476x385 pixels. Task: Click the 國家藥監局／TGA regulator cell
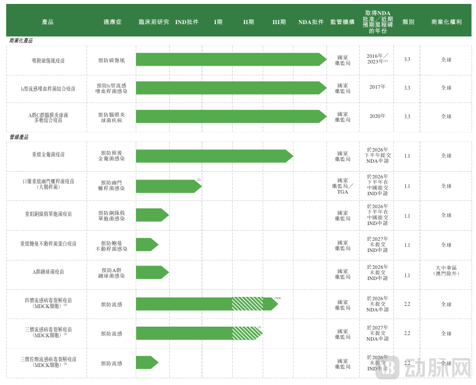point(342,186)
